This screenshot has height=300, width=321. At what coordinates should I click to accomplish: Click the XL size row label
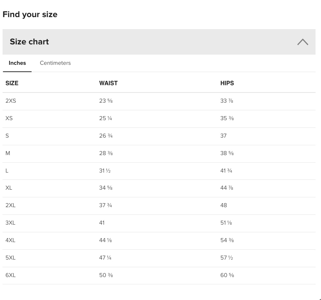tap(9, 188)
